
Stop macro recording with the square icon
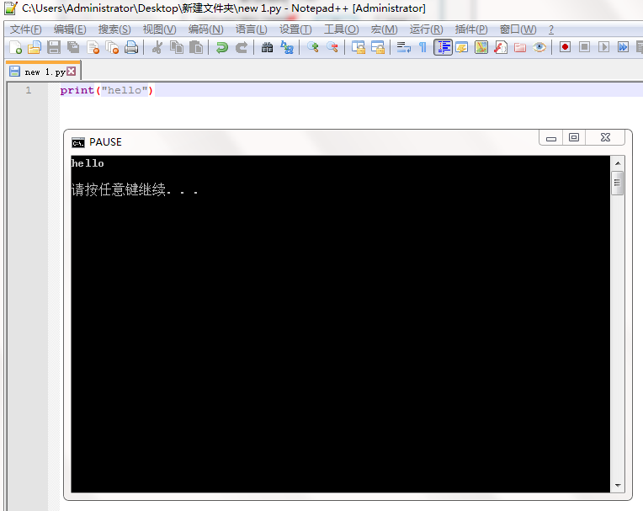coord(584,47)
